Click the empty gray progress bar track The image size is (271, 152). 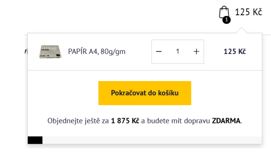click(152, 140)
